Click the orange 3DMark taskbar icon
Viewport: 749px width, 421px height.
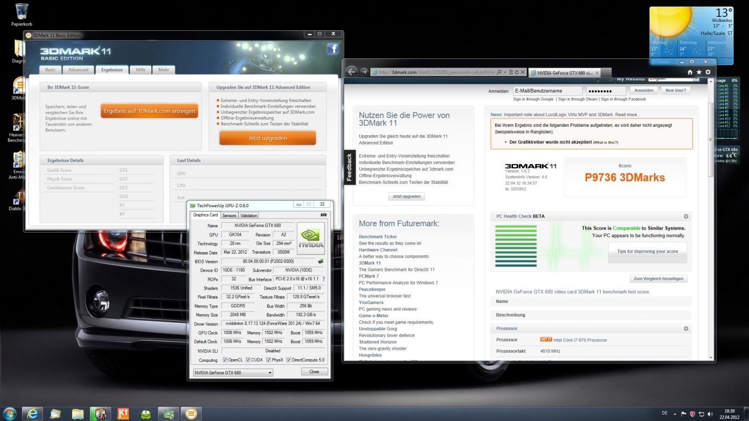click(x=191, y=414)
